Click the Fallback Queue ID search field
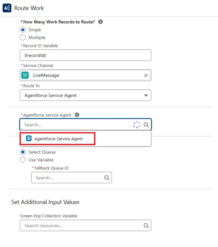The height and width of the screenshot is (247, 218). point(72,178)
